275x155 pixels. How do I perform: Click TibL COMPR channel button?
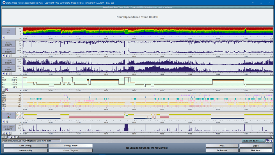click(x=9, y=69)
